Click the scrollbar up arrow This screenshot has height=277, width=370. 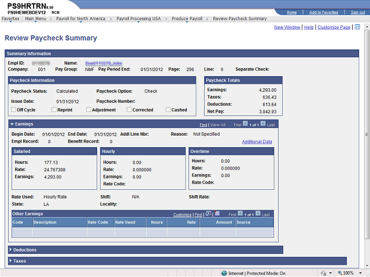367,27
